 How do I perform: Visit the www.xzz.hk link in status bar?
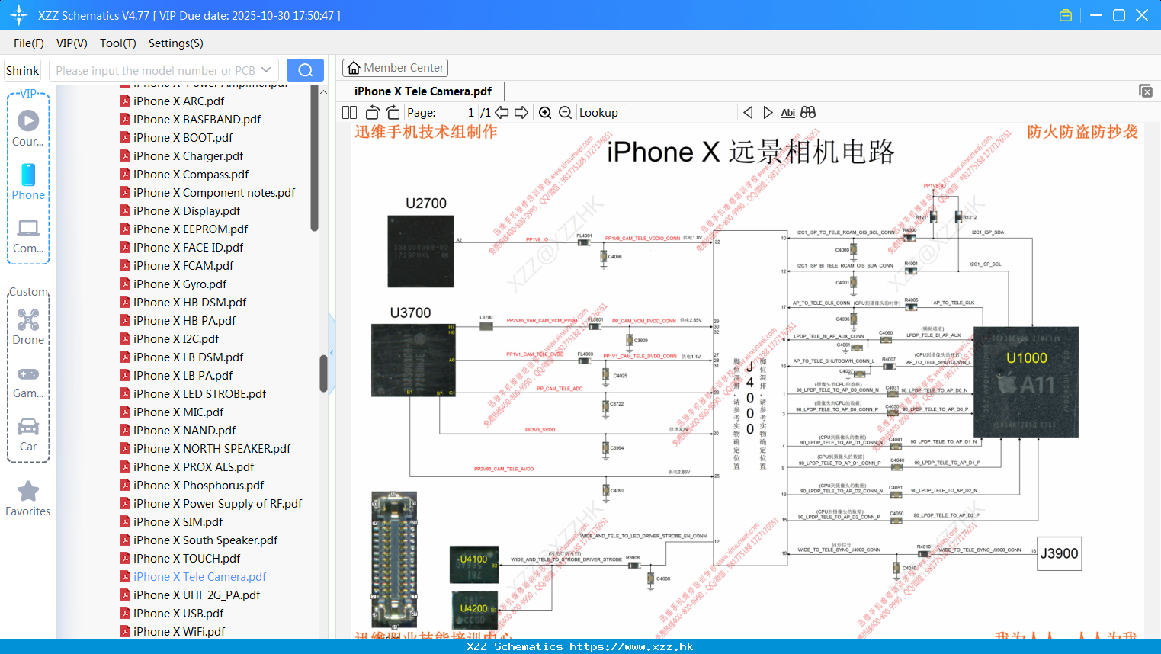tap(631, 646)
